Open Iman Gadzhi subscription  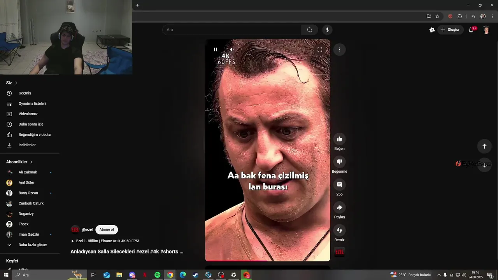[30, 234]
